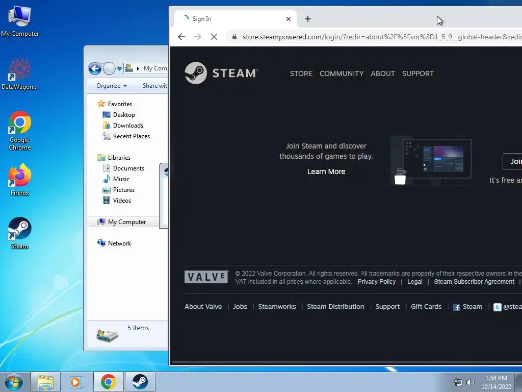Click the taskbar clock showing 1:58 PM
This screenshot has width=522, height=392.
point(496,382)
